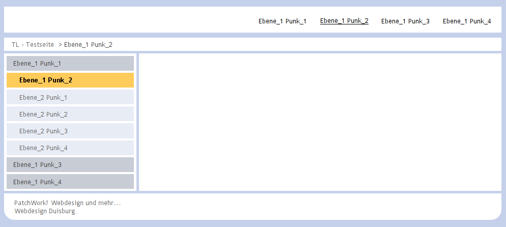Screen dimensions: 506x227
Task: Go to Ebene_1 Punk_3 in top navigation
Action: coord(405,21)
